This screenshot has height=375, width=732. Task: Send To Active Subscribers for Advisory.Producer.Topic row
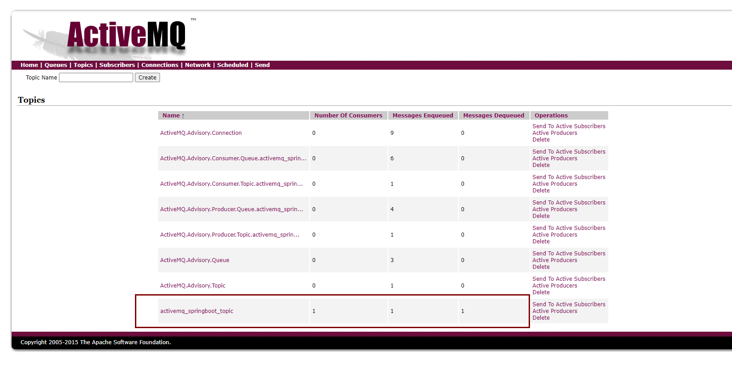[x=569, y=228]
